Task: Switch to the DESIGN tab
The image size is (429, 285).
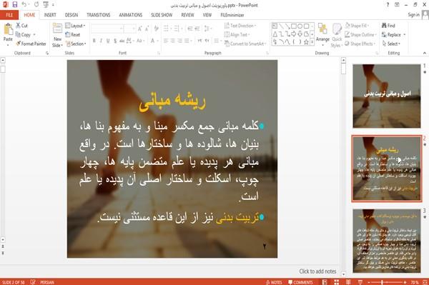Action: [71, 15]
